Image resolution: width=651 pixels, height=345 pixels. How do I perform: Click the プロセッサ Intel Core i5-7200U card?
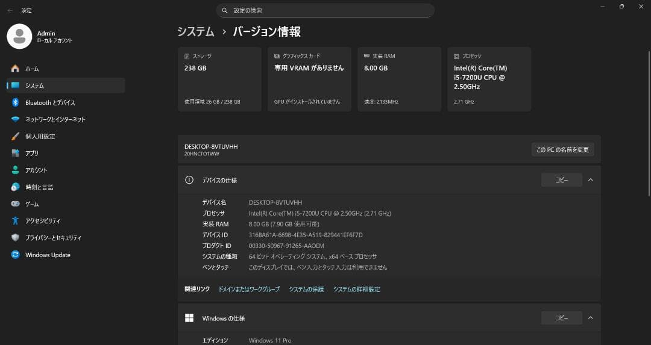[x=489, y=79]
